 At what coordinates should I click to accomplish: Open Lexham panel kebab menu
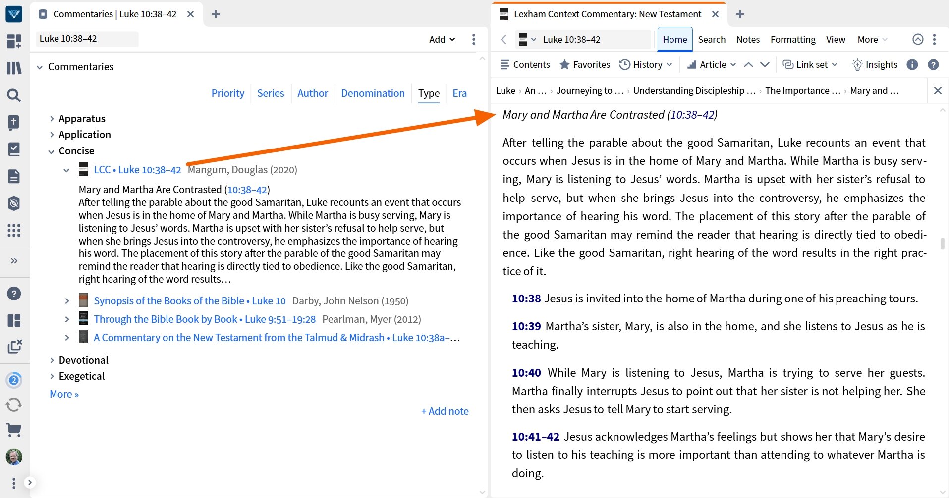coord(934,39)
